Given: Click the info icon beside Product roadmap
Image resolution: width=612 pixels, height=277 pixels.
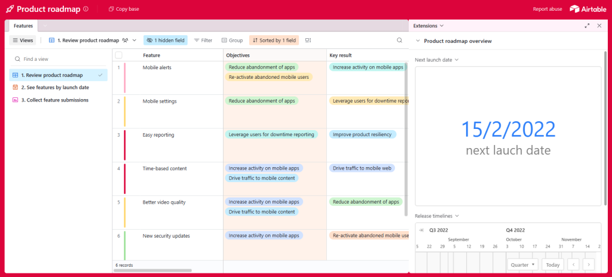Looking at the screenshot, I should pyautogui.click(x=86, y=10).
